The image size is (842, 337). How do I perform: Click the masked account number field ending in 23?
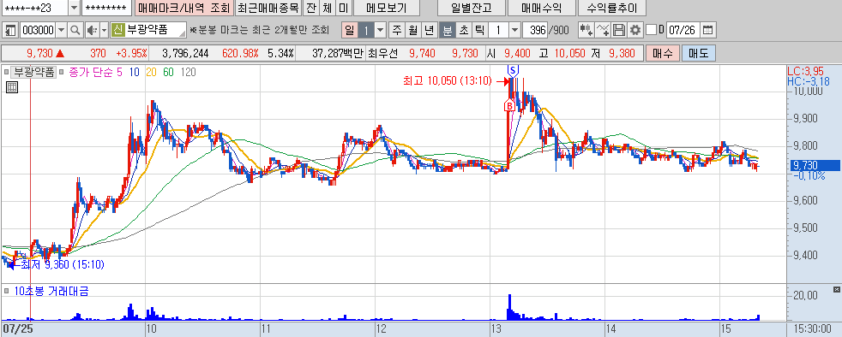tap(35, 8)
